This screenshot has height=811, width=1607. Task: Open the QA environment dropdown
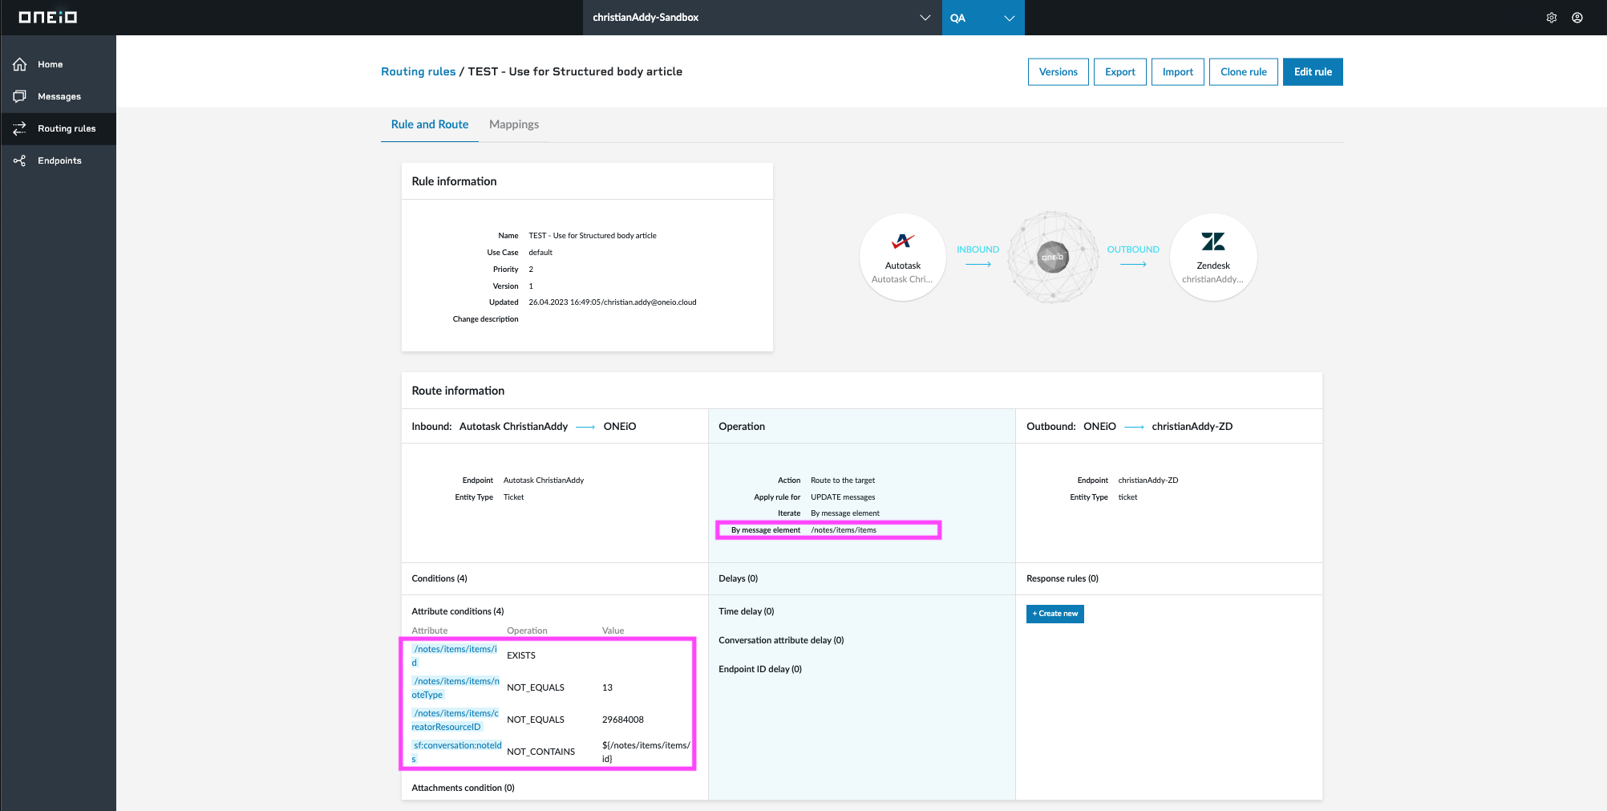pyautogui.click(x=983, y=18)
